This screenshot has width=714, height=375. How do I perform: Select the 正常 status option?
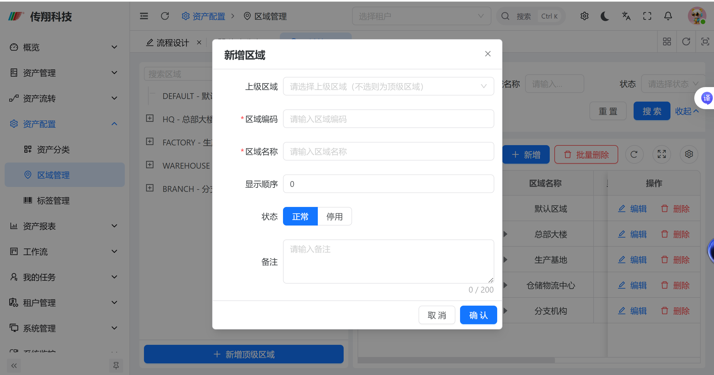(x=300, y=217)
